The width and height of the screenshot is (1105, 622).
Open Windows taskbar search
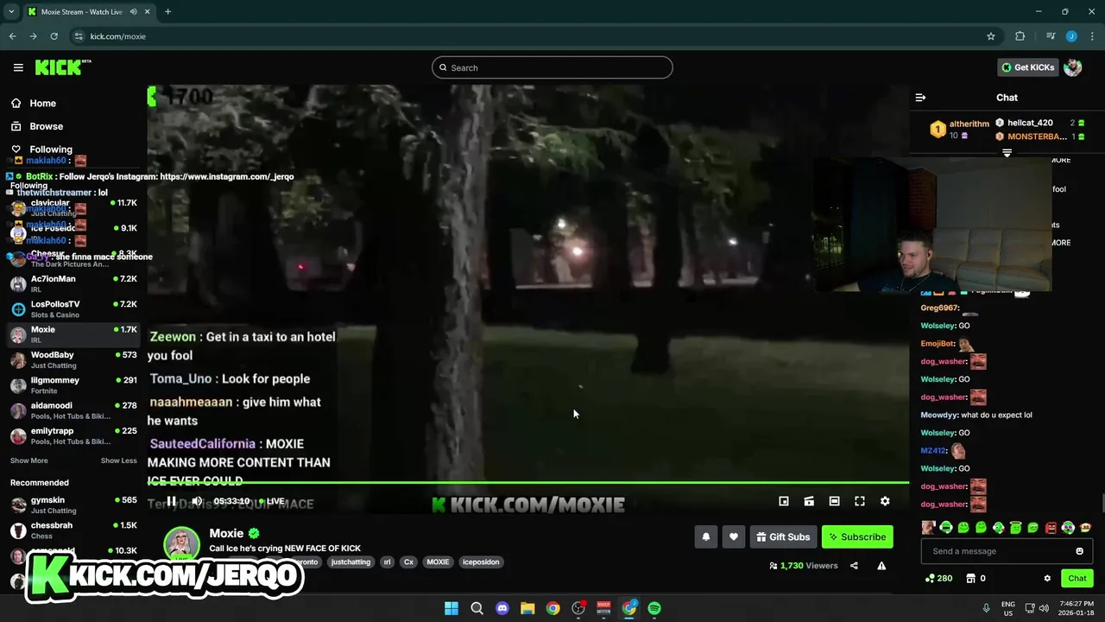click(x=477, y=608)
